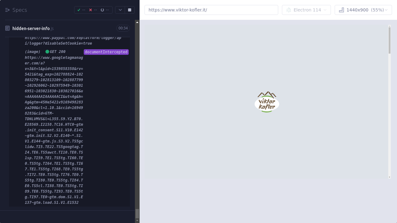Click the 00:34 test duration timer
This screenshot has height=223, width=397.
tap(123, 28)
